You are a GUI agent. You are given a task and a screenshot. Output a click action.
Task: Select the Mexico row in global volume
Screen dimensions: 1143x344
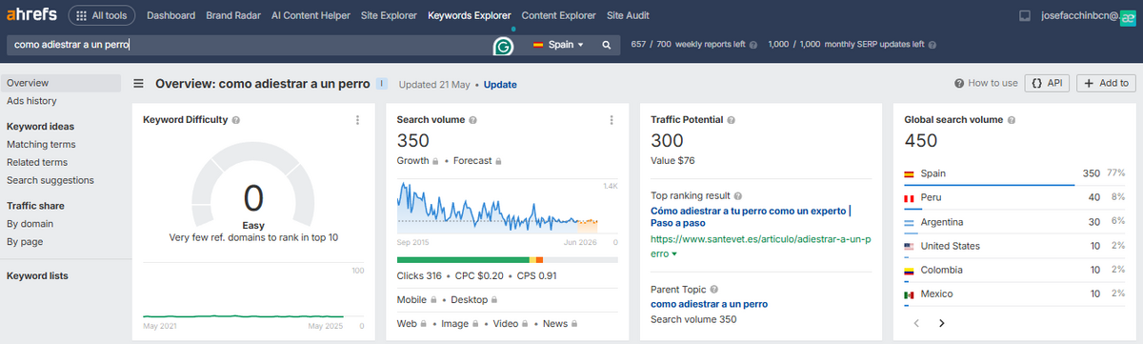tap(1013, 294)
